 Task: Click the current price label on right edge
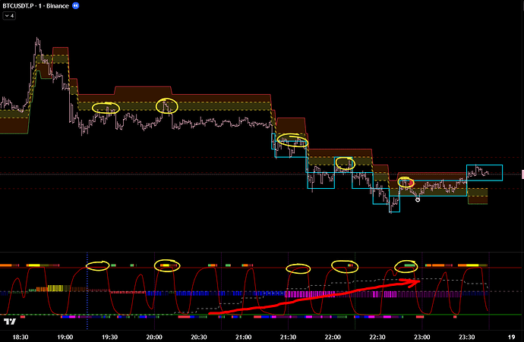pyautogui.click(x=521, y=174)
